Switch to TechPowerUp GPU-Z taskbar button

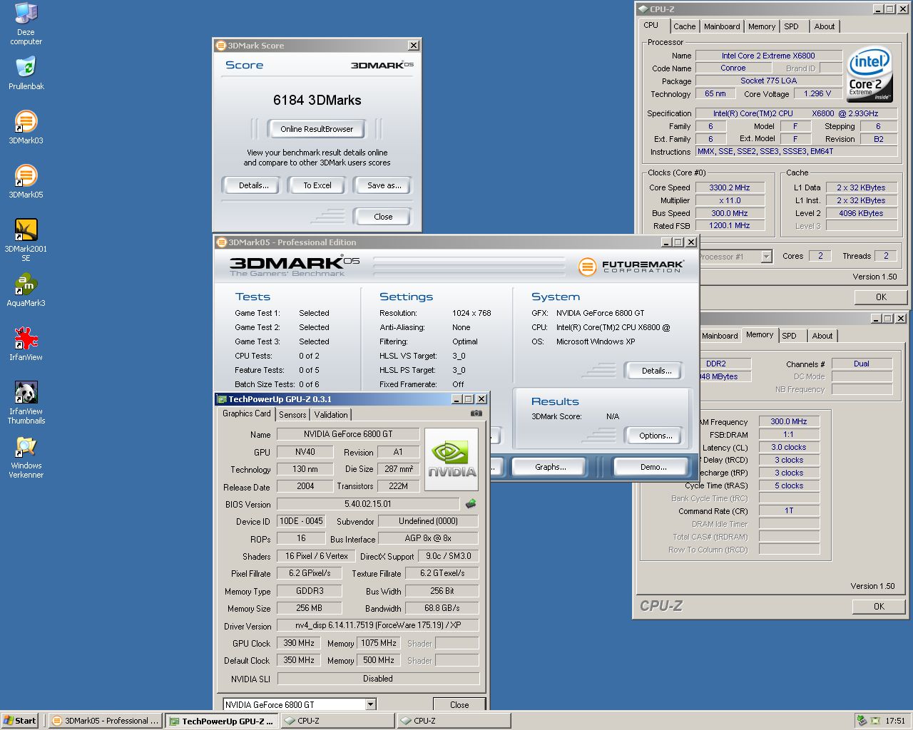[223, 721]
